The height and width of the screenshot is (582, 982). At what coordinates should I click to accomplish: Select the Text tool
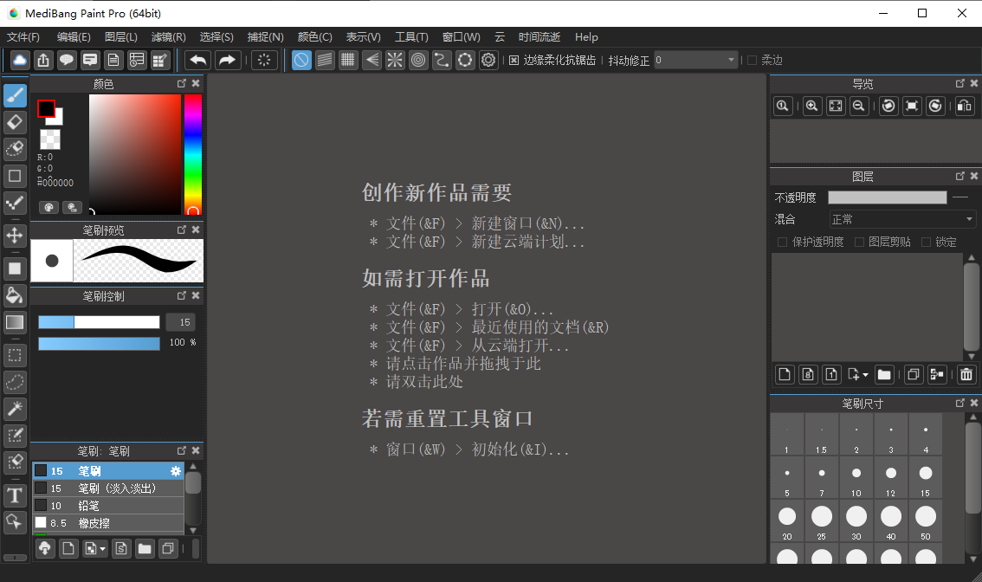click(15, 495)
